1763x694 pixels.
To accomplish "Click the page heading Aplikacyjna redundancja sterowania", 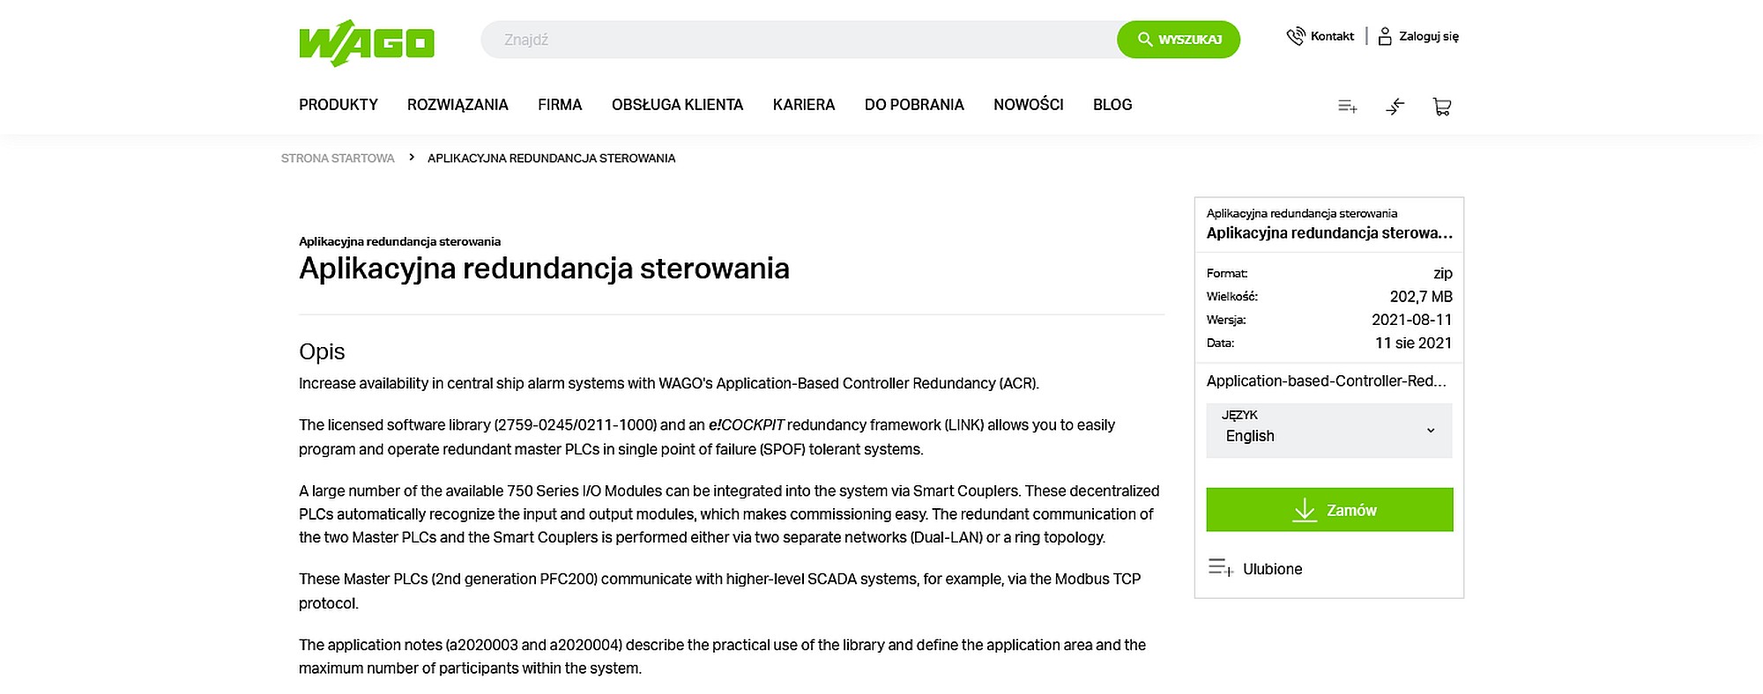I will (x=544, y=269).
